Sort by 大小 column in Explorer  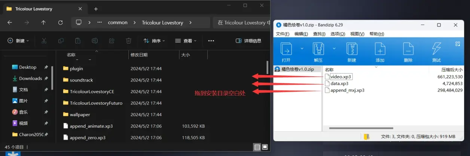click(185, 55)
